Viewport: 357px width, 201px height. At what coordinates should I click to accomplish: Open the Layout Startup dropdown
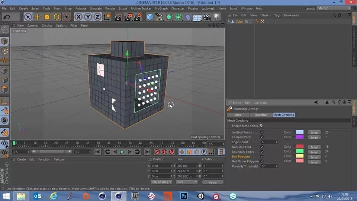coord(334,8)
